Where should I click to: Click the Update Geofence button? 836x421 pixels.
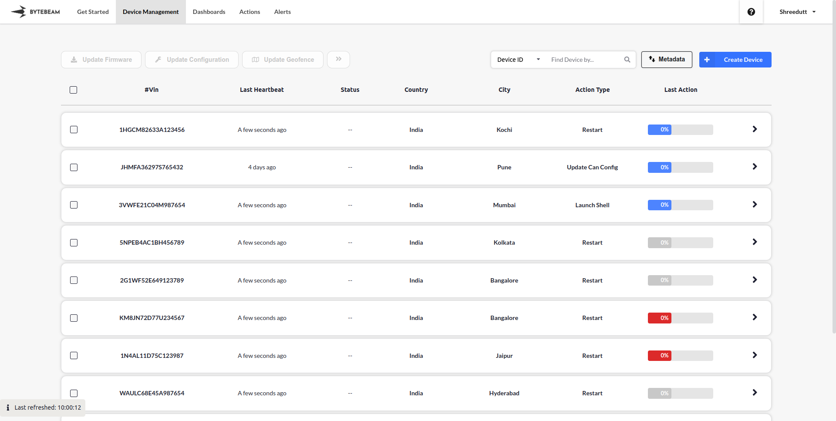(x=283, y=60)
